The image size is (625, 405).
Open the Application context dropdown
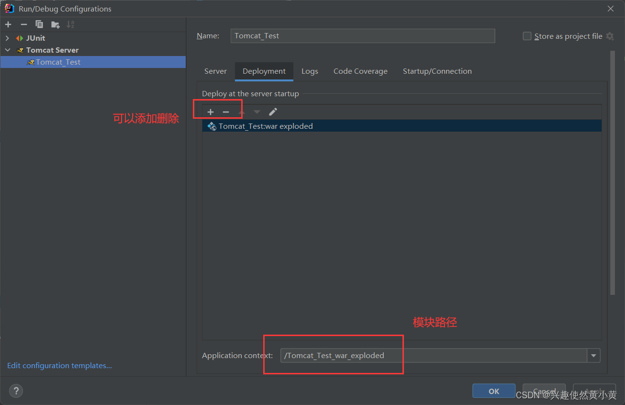[593, 355]
